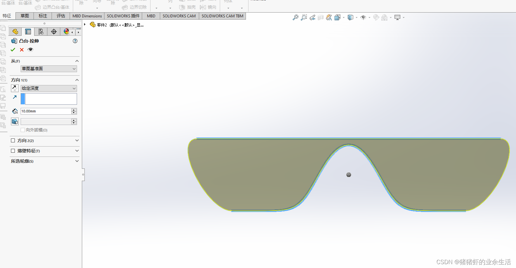516x268 pixels.
Task: Switch to the 草图 sketch tab
Action: [25, 16]
